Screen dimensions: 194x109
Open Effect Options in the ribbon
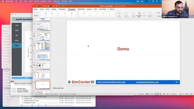134,14
